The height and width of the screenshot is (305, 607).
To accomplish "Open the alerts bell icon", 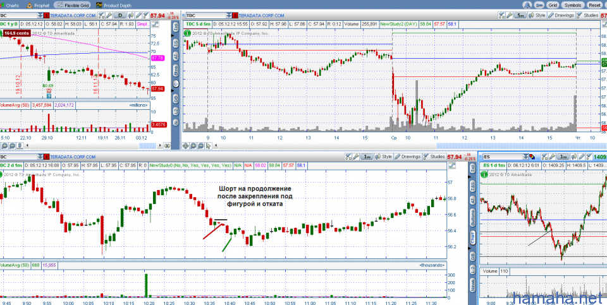I will [527, 5].
